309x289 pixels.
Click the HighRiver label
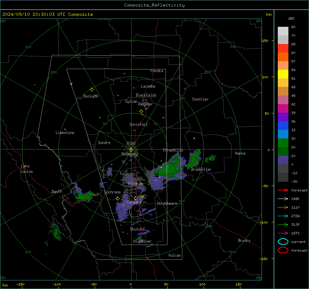(x=142, y=241)
